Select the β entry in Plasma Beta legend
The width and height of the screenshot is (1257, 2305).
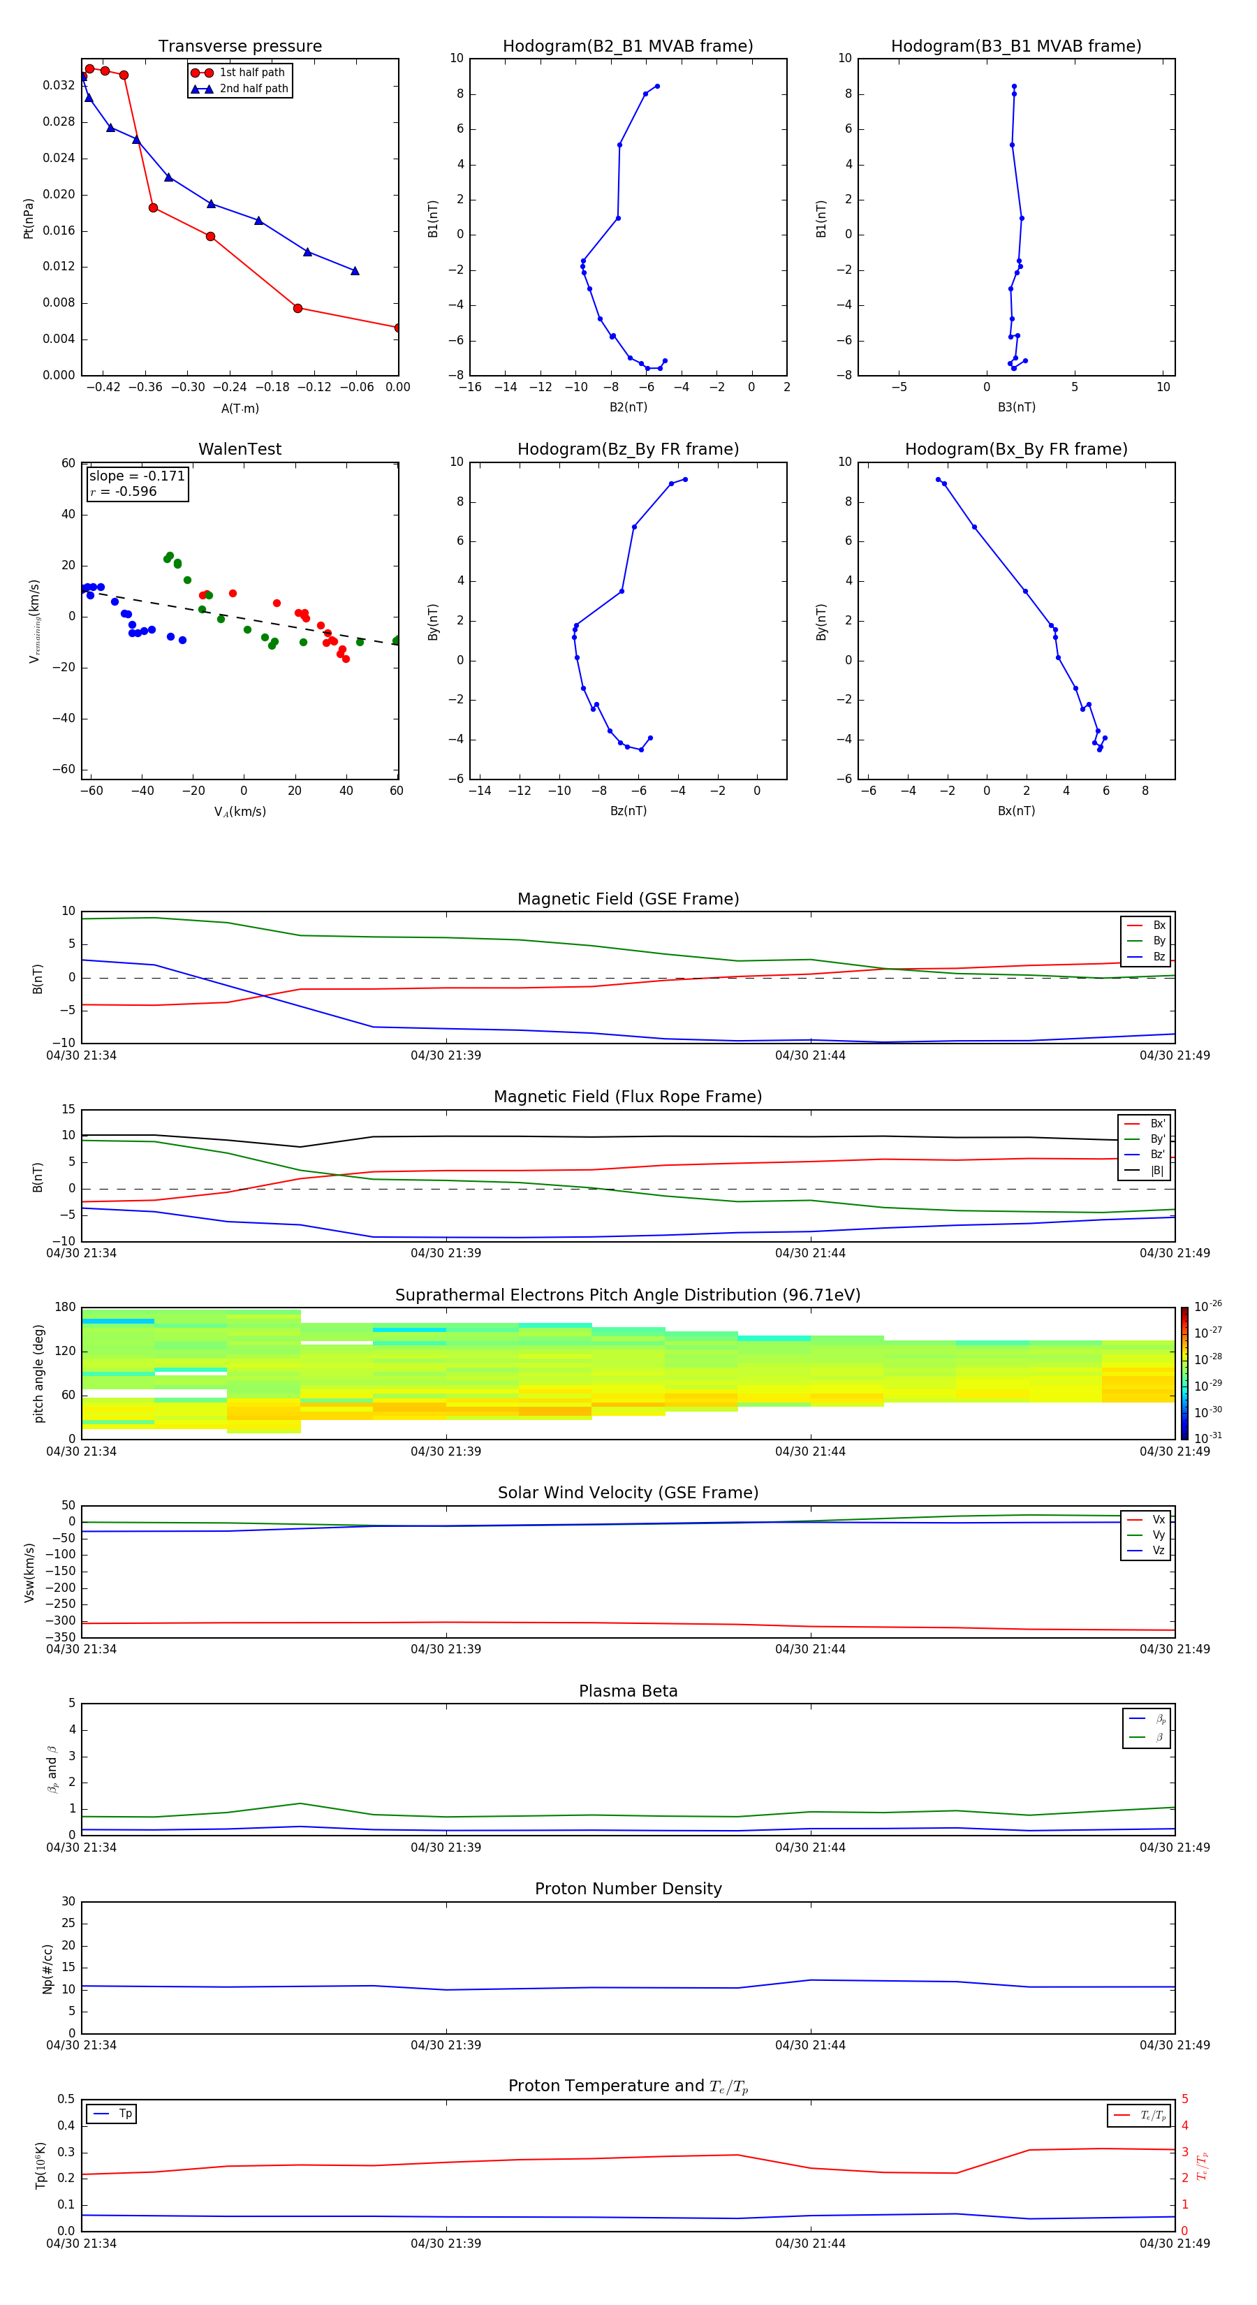pos(1147,1737)
